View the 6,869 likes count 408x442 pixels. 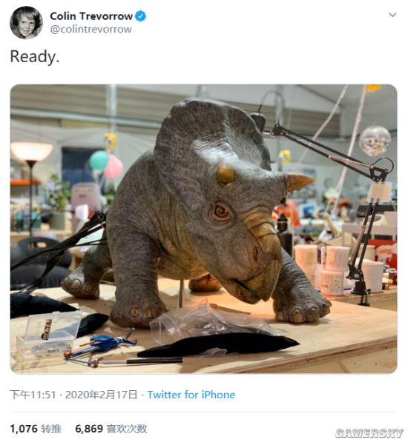[89, 429]
